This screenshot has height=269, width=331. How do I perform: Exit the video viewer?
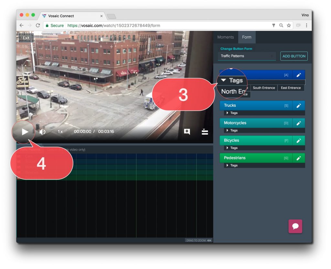pos(26,38)
